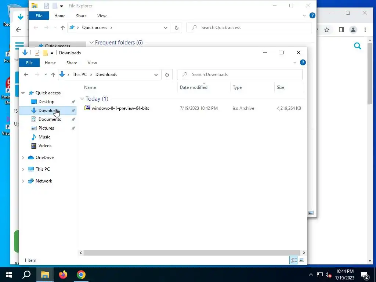
Task: Open the network tray icon
Action: [x=320, y=275]
